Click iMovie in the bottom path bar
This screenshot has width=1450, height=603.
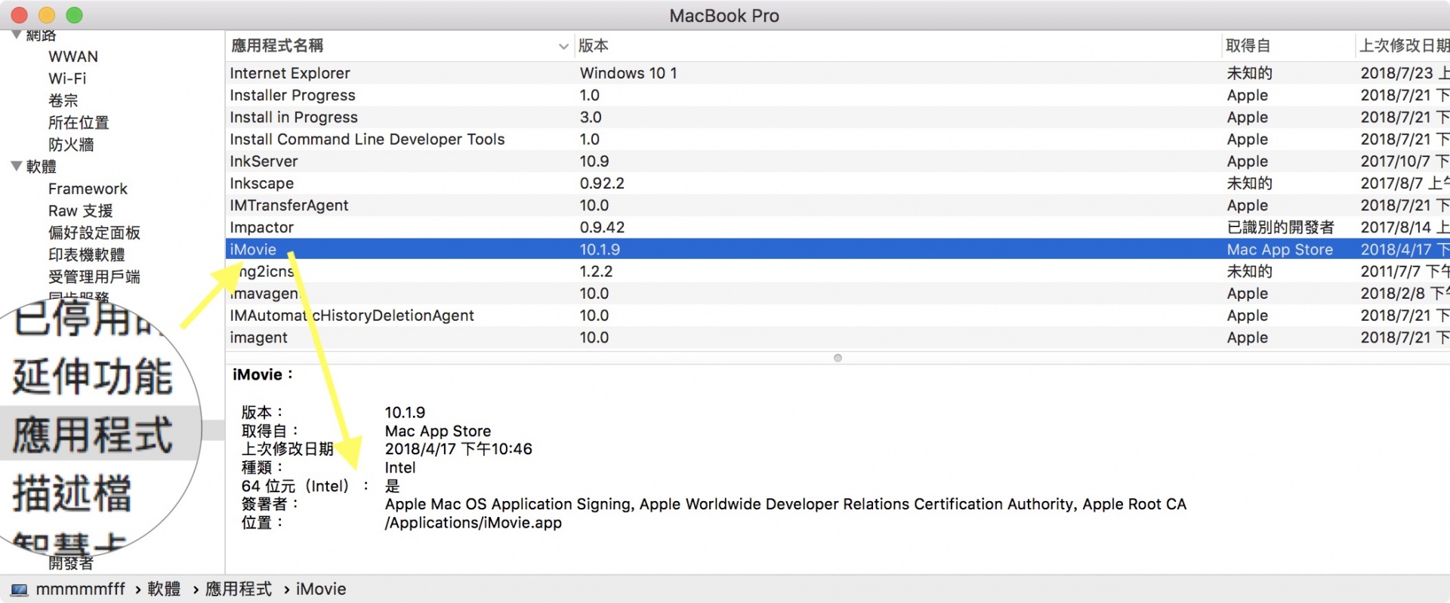[321, 589]
